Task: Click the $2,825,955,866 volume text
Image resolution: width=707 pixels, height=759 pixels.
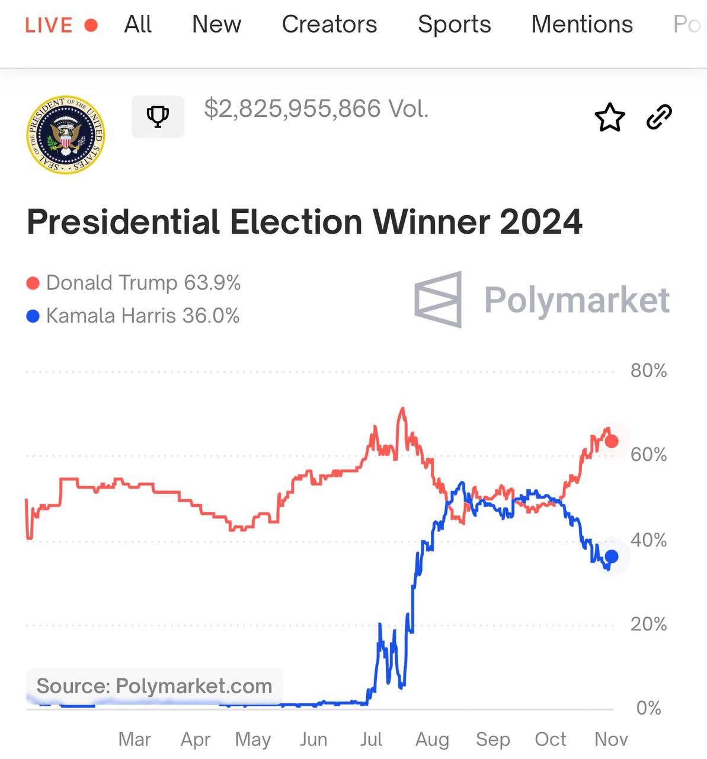Action: coord(316,109)
